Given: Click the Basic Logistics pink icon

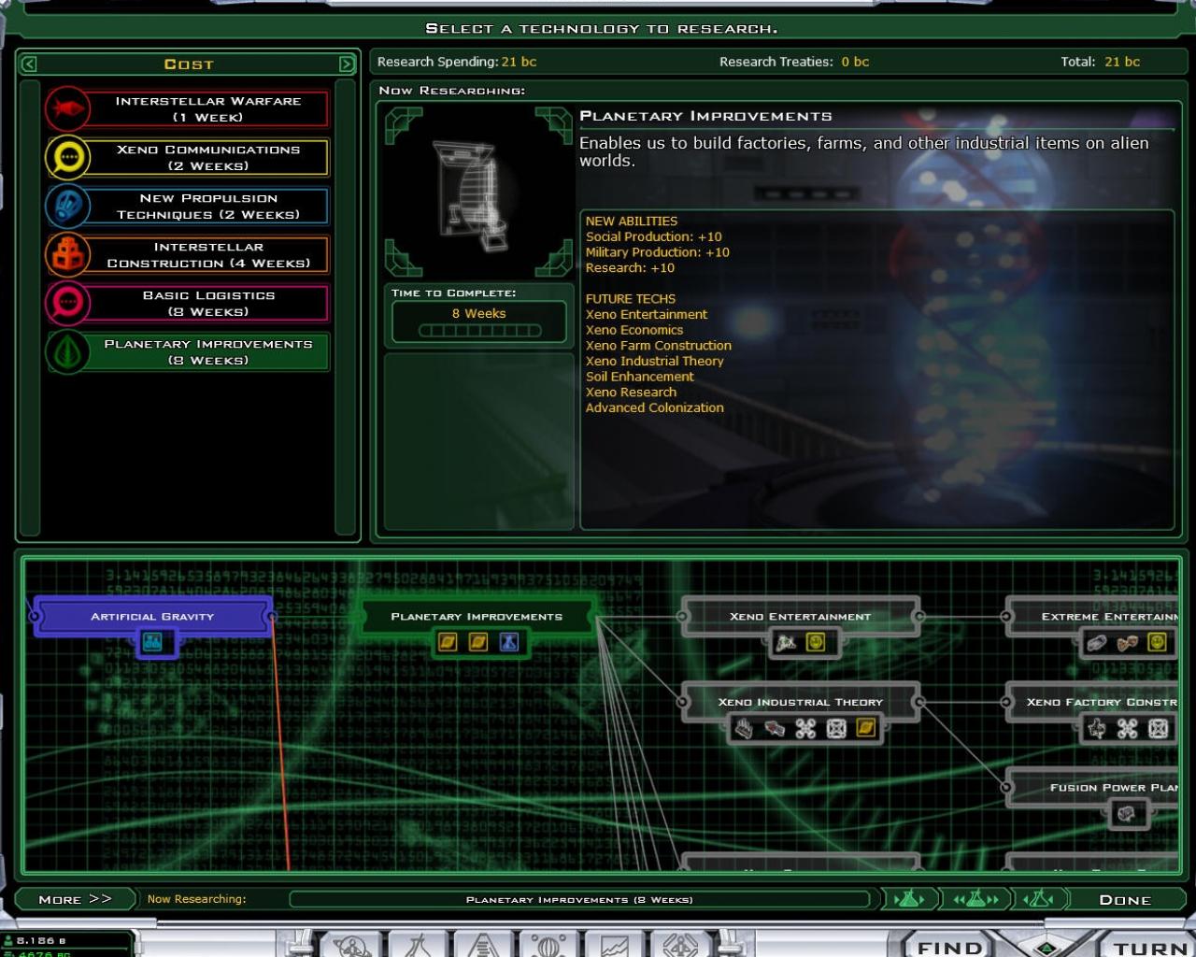Looking at the screenshot, I should click(x=66, y=303).
